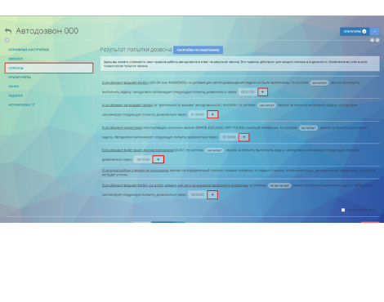Viewport: 384px width, 302px height.
Task: Click the Операторы button
Action: (x=355, y=32)
